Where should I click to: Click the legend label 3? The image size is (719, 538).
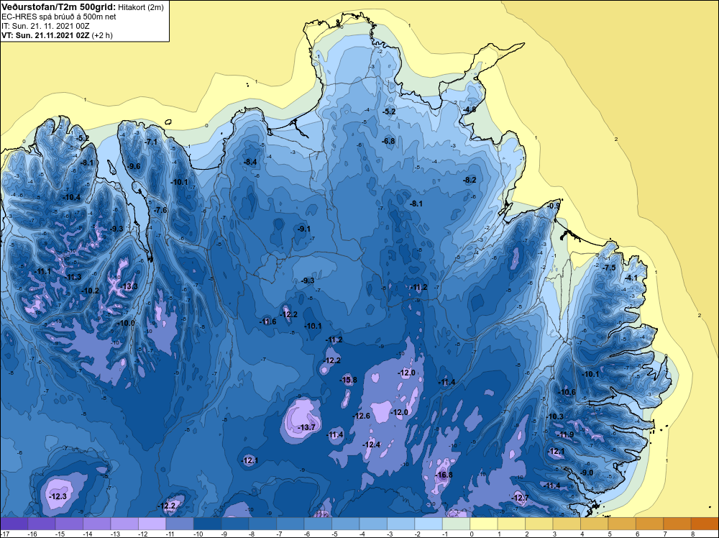(x=554, y=534)
